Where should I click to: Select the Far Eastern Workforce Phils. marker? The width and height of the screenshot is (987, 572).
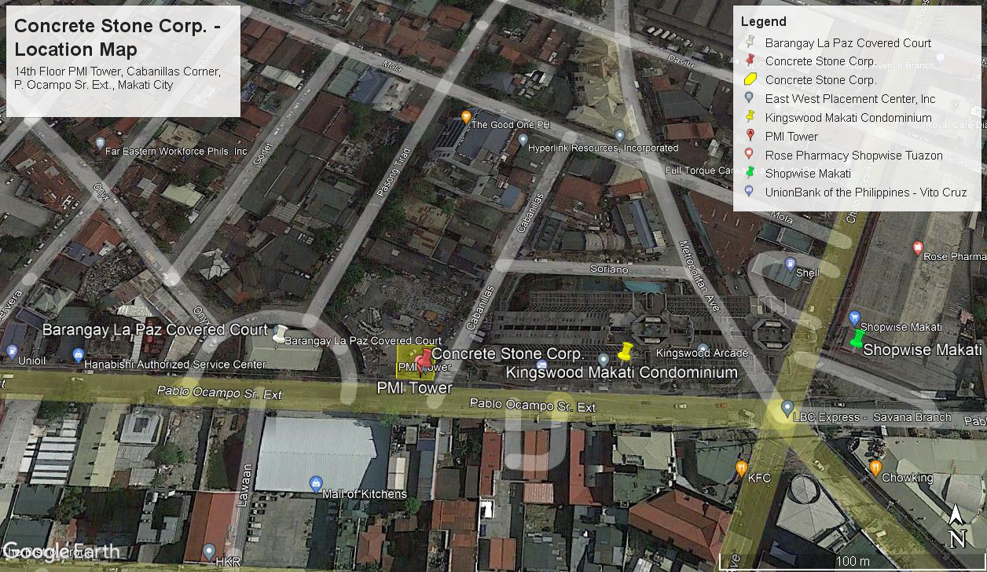point(99,144)
